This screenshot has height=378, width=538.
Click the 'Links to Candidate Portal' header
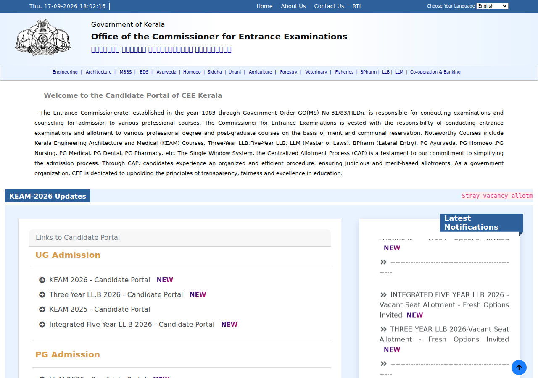[180, 238]
